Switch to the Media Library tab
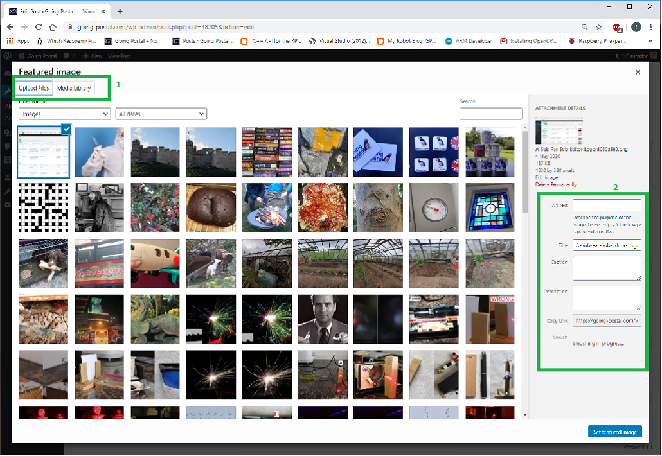 74,88
